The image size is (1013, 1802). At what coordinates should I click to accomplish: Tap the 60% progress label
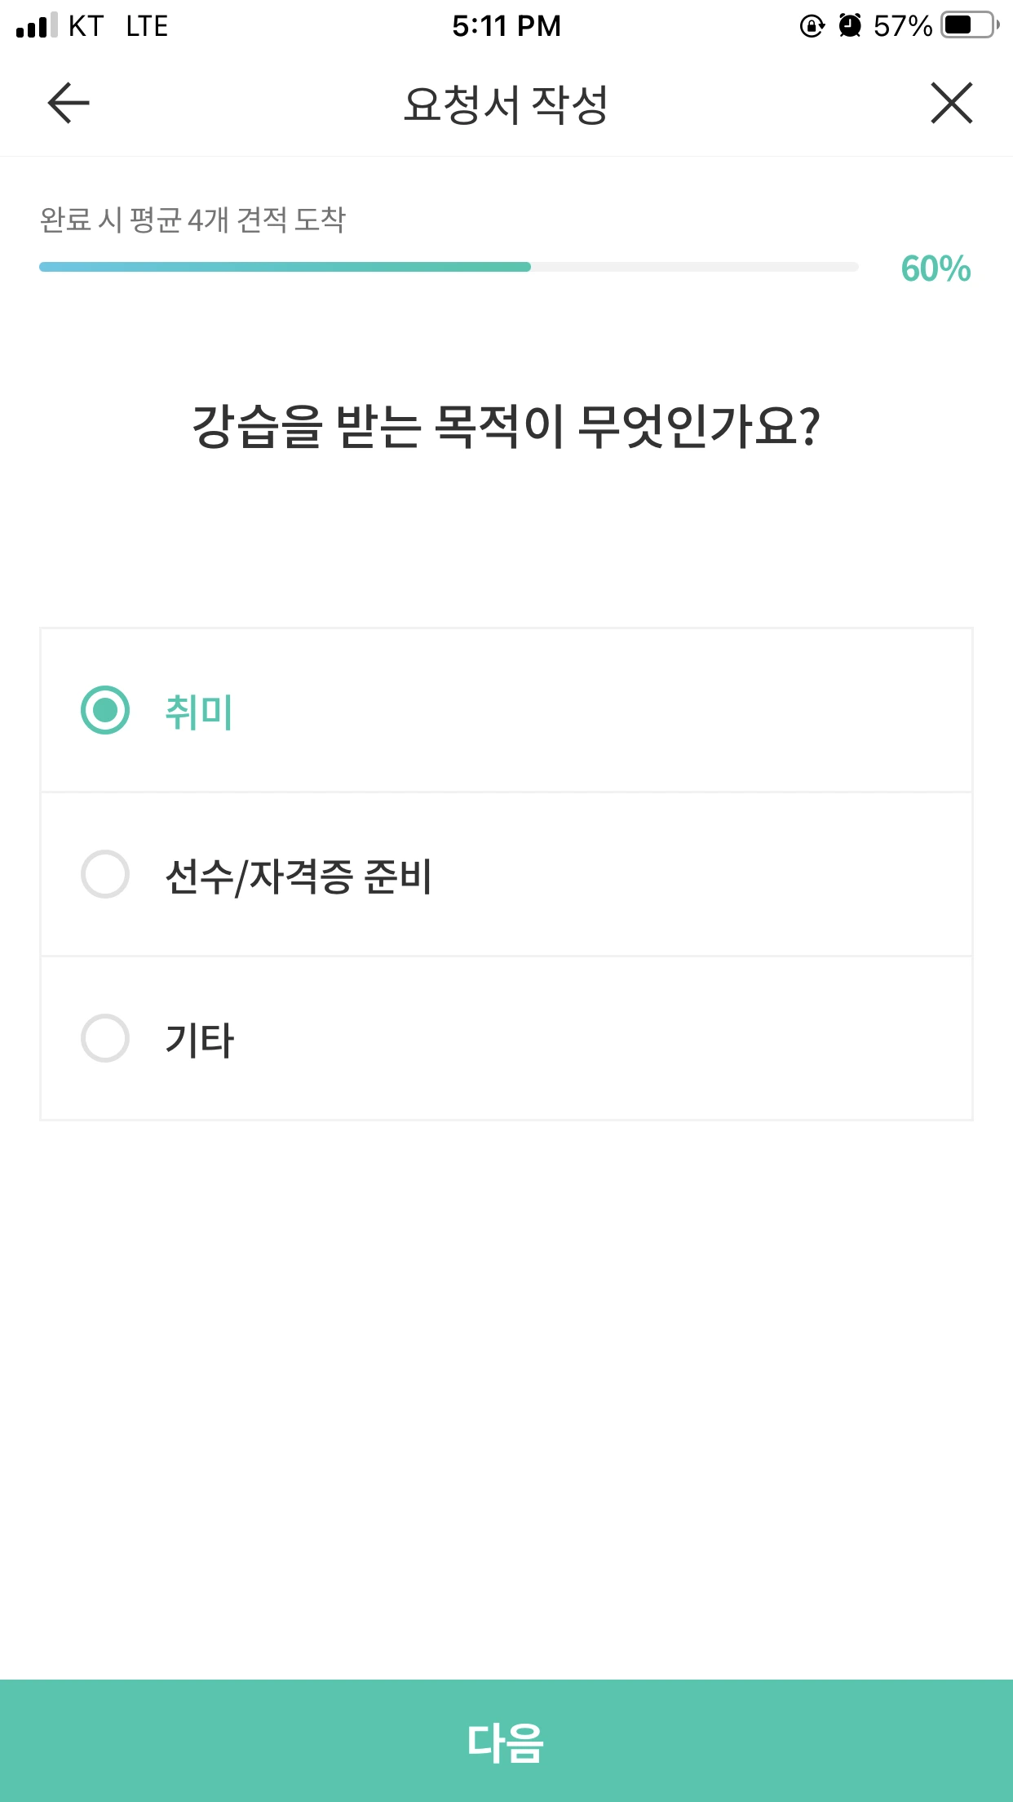936,269
